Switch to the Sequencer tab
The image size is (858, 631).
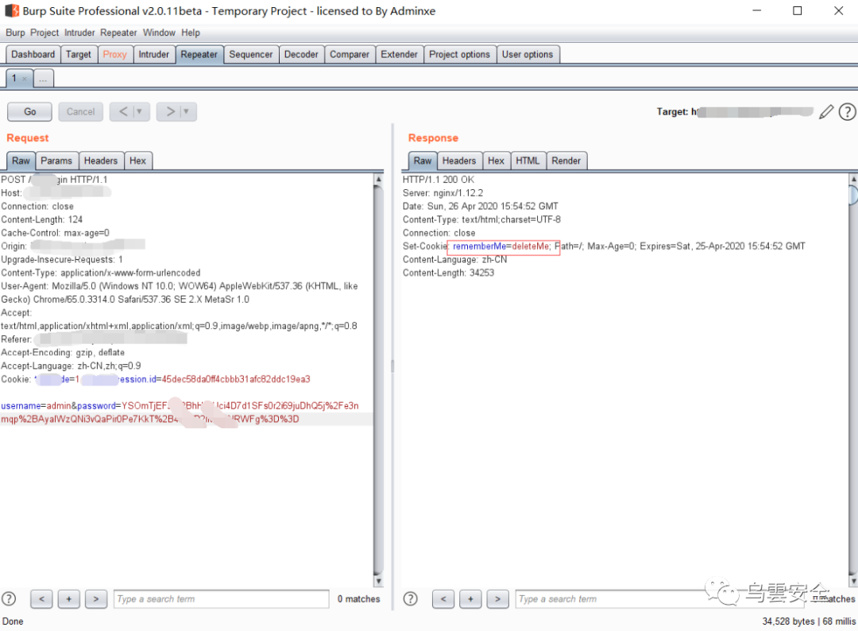(250, 55)
